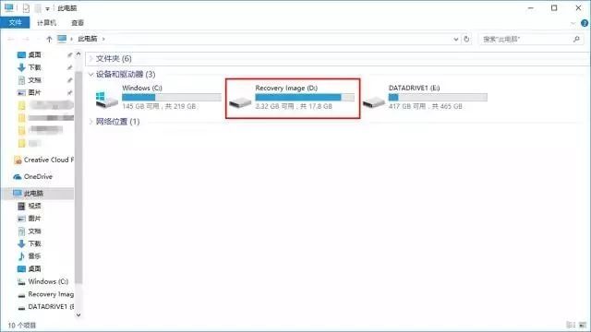The image size is (591, 332).
Task: Open DATADRIVE1 in the navigation pane
Action: point(52,307)
